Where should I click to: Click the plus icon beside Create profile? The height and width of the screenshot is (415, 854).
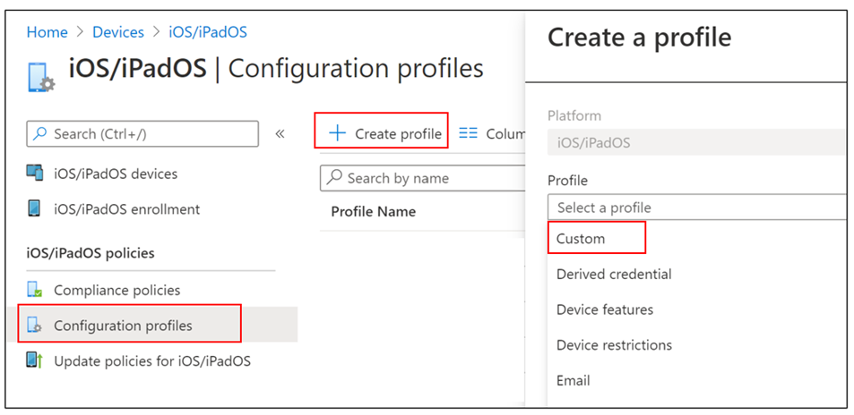[338, 133]
